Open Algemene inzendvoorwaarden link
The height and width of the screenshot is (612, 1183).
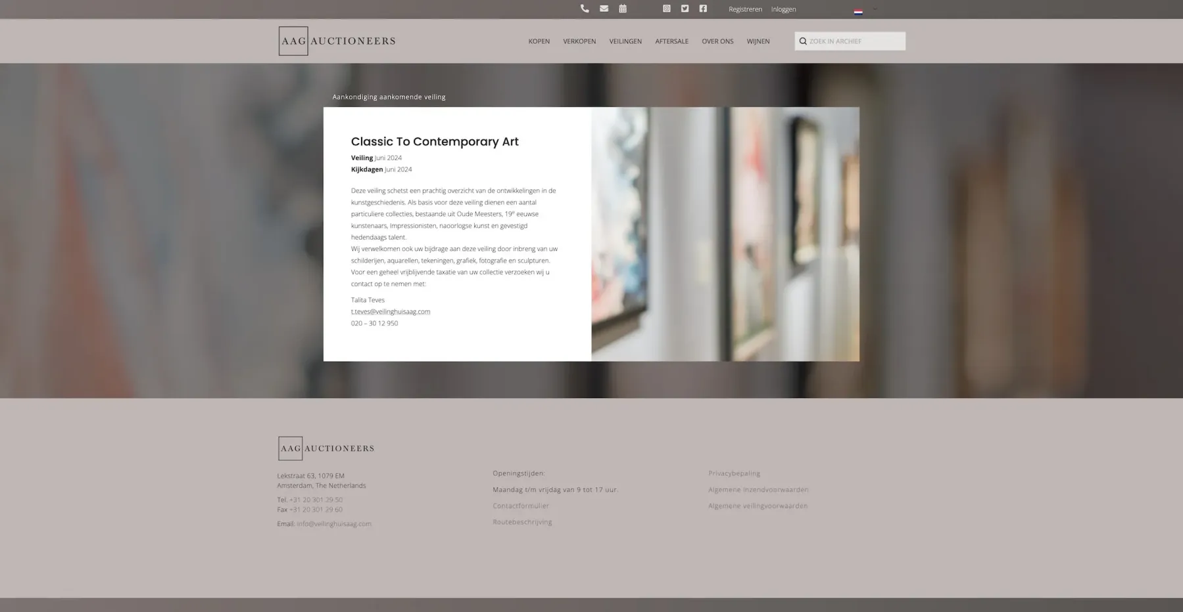[758, 489]
